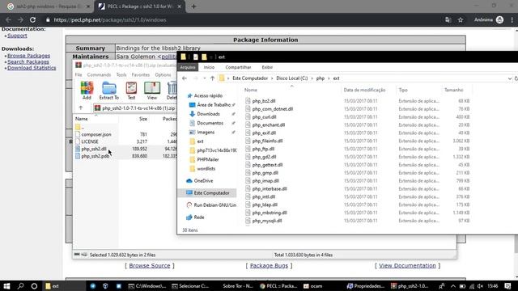This screenshot has width=518, height=291.
Task: Bookmark the page with the star icon
Action: (461, 19)
